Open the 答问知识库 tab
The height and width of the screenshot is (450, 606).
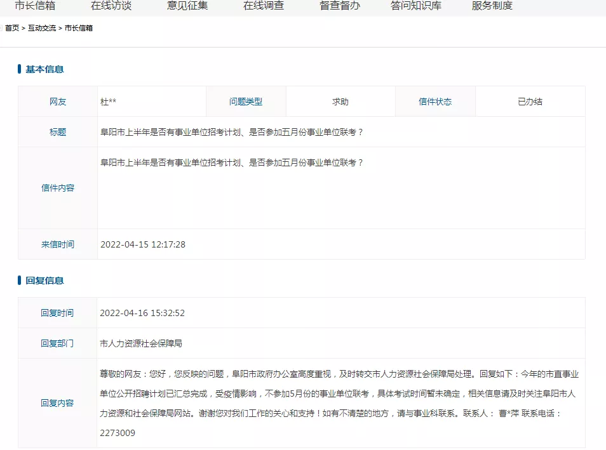click(x=416, y=6)
